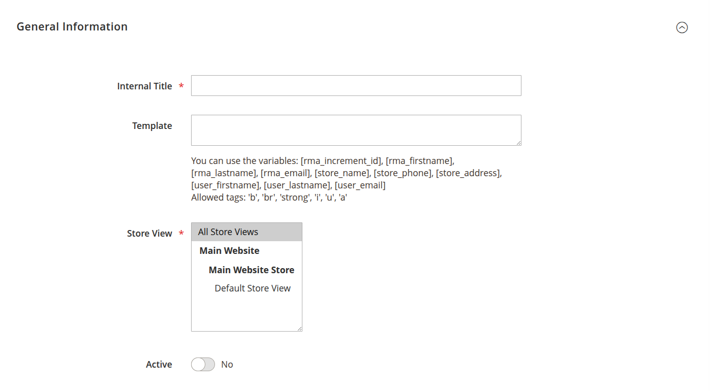Click the Template field label

[152, 126]
